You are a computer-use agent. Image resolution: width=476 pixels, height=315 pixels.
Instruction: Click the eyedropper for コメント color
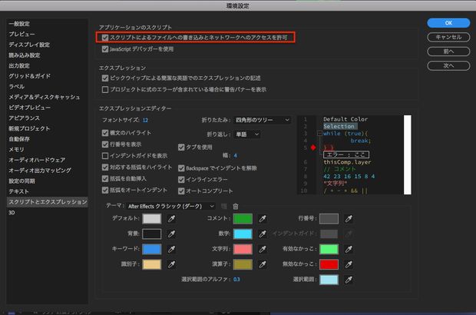(263, 218)
